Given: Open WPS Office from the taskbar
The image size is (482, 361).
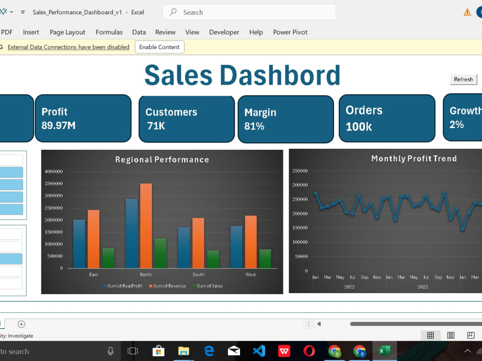Looking at the screenshot, I should coord(284,351).
